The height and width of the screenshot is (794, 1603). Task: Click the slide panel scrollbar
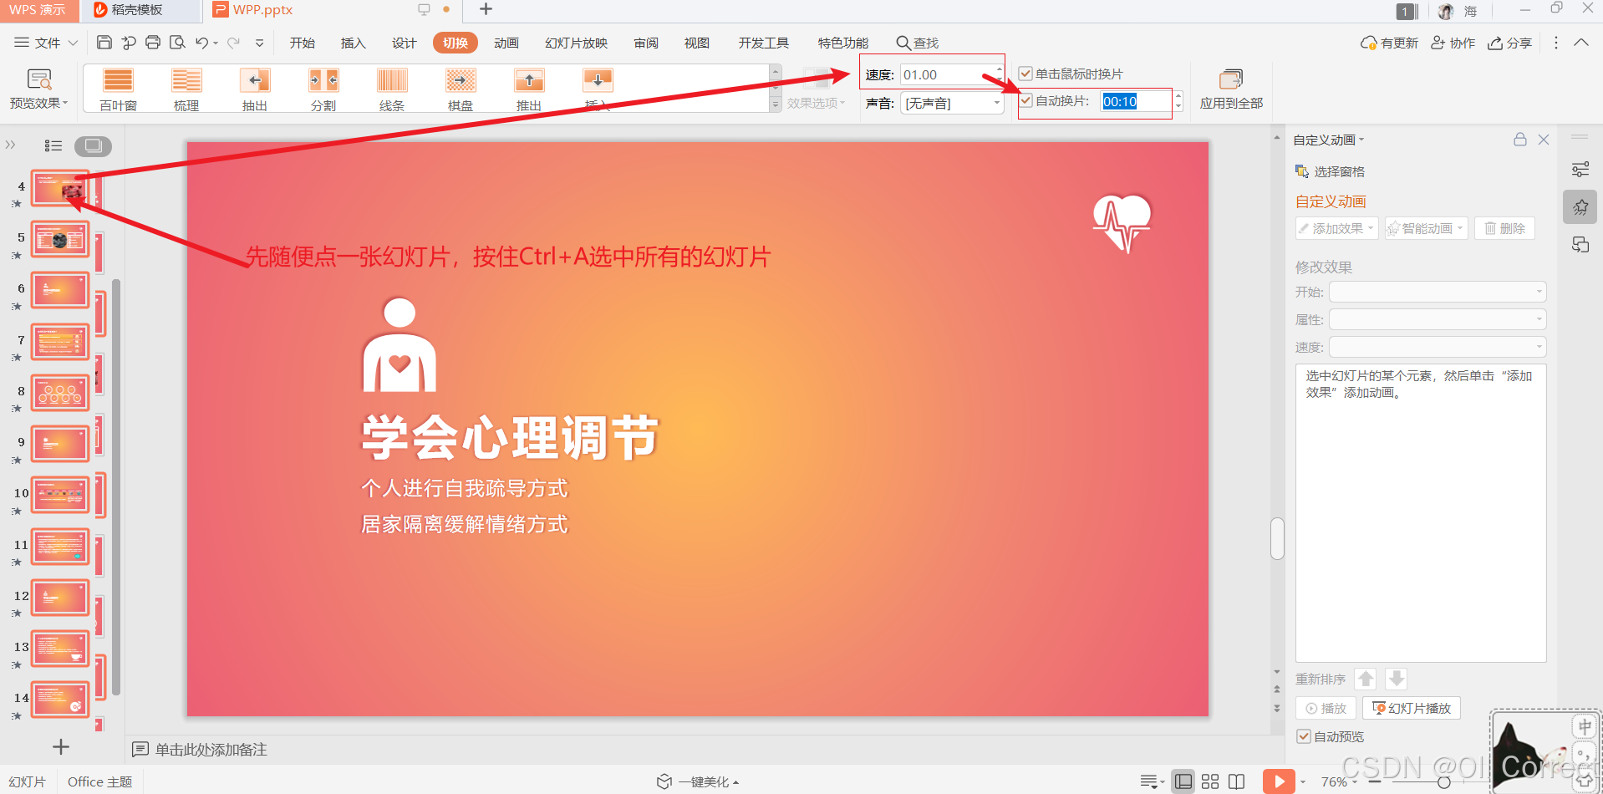(x=116, y=487)
